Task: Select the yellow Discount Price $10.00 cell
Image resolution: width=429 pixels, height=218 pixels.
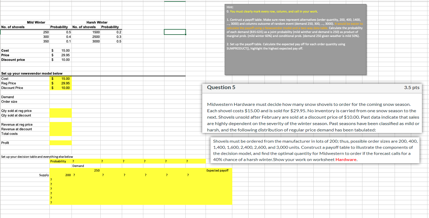Action: click(x=60, y=88)
